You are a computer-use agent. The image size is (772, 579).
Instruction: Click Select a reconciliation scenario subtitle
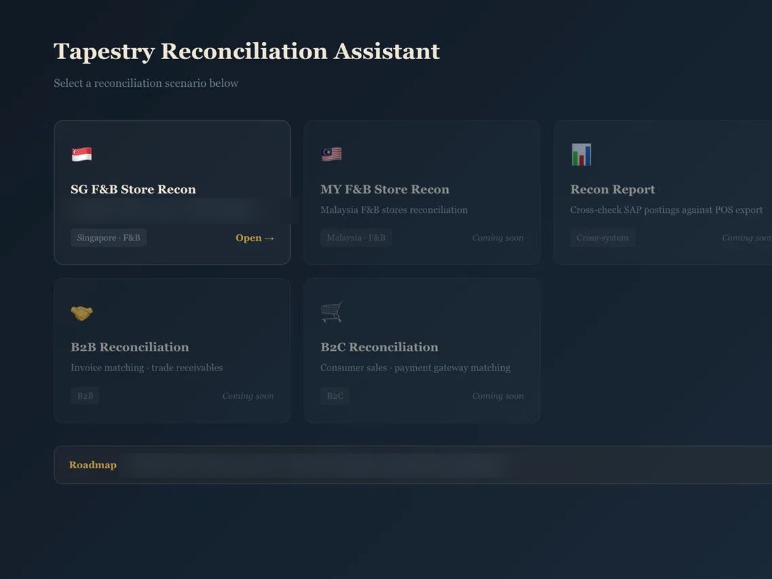click(x=146, y=83)
